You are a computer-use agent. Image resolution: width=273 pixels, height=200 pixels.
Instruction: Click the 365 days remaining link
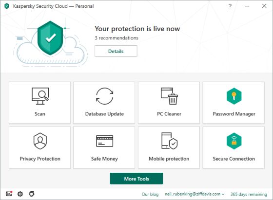[249, 194]
